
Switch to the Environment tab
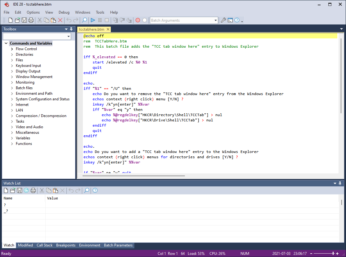pos(90,245)
